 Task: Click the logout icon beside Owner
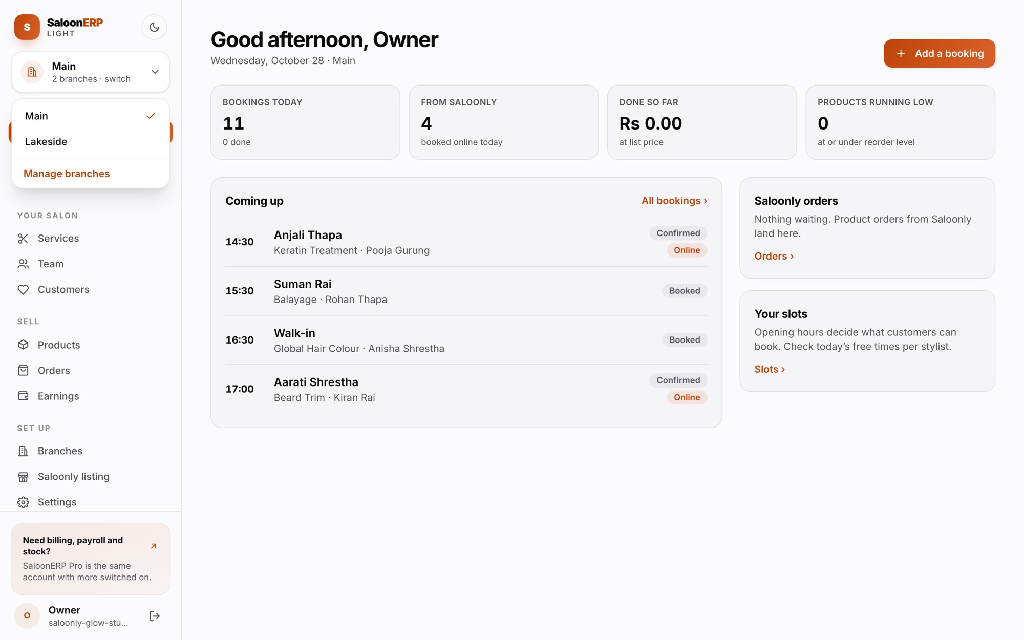[154, 616]
